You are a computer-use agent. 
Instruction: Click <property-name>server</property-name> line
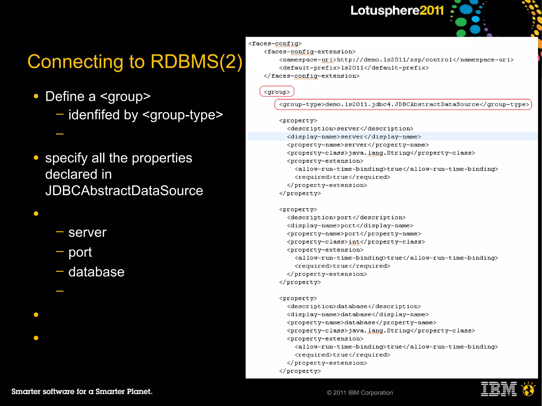[x=358, y=145]
